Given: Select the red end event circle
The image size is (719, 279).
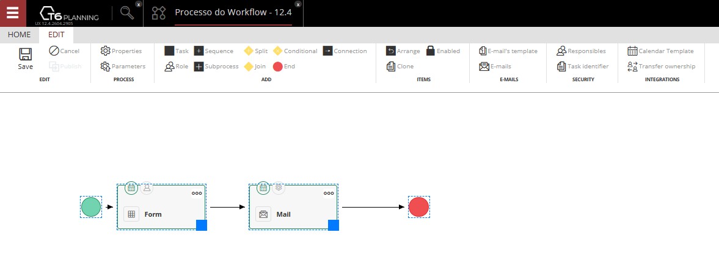Looking at the screenshot, I should tap(418, 207).
